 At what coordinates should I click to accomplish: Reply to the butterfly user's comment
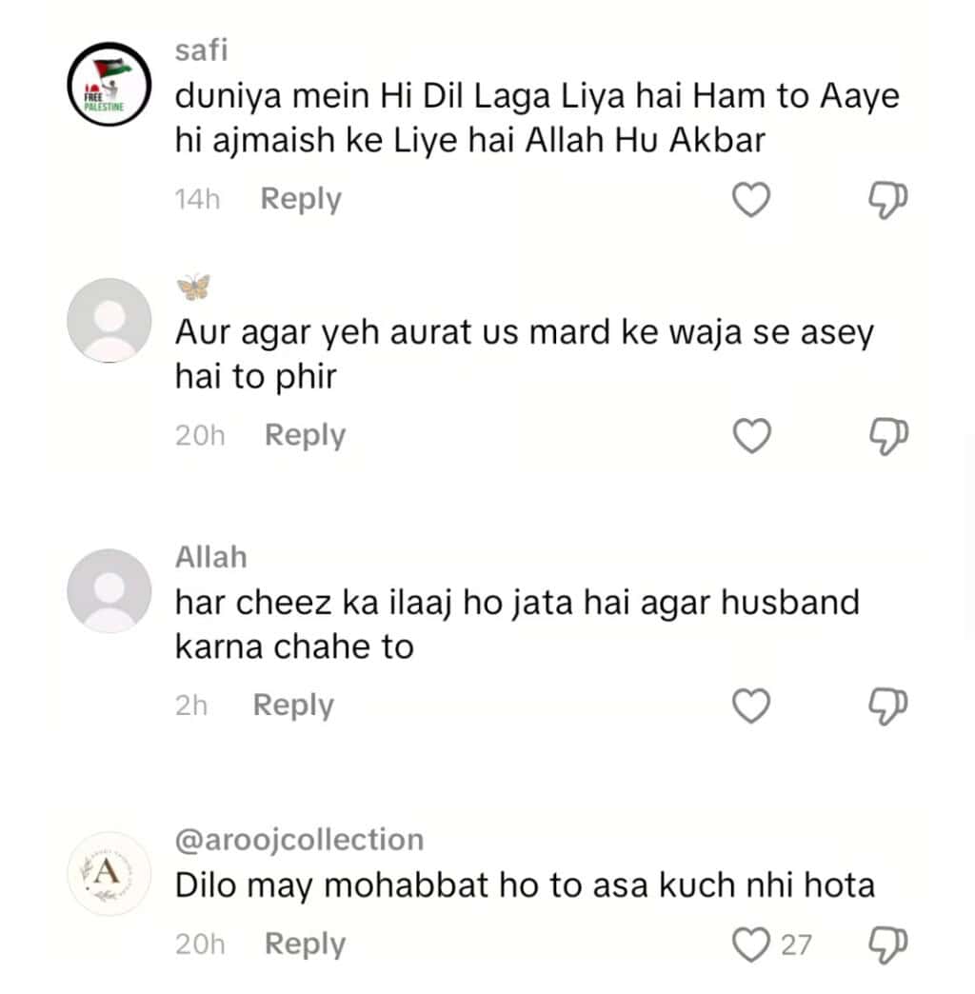[x=305, y=435]
